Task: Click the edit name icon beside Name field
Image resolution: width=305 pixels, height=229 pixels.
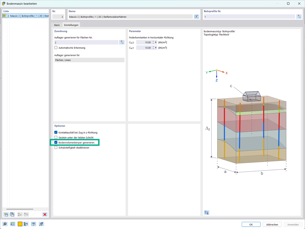Action: (197, 17)
